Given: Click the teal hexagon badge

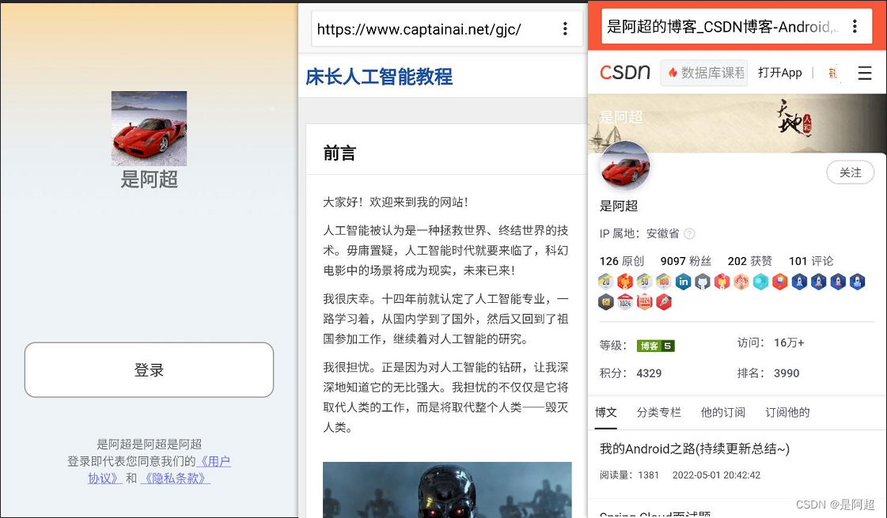Looking at the screenshot, I should click(761, 282).
